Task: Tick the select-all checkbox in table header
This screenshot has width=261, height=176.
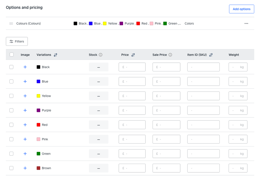Action: 11,55
